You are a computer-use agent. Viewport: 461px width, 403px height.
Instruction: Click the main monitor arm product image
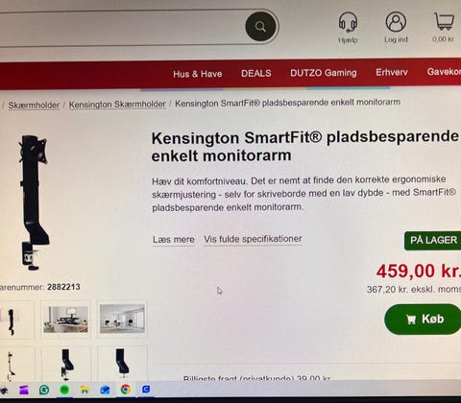34,202
